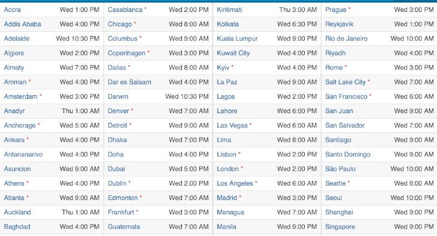
Task: Open the Chicago link
Action: tap(120, 25)
